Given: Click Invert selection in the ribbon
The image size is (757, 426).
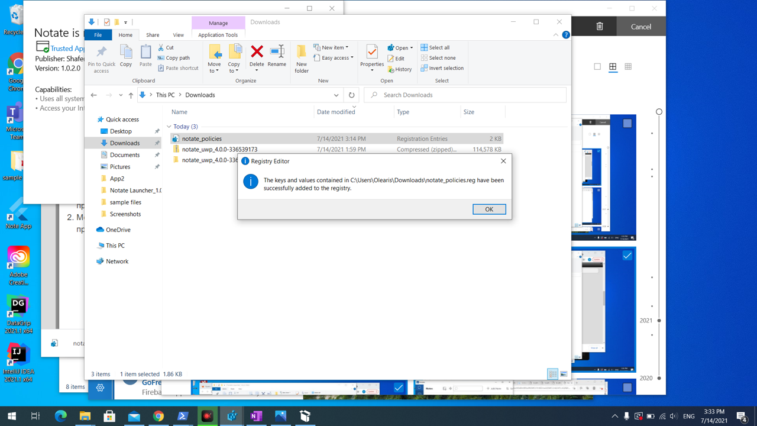Looking at the screenshot, I should tap(442, 68).
